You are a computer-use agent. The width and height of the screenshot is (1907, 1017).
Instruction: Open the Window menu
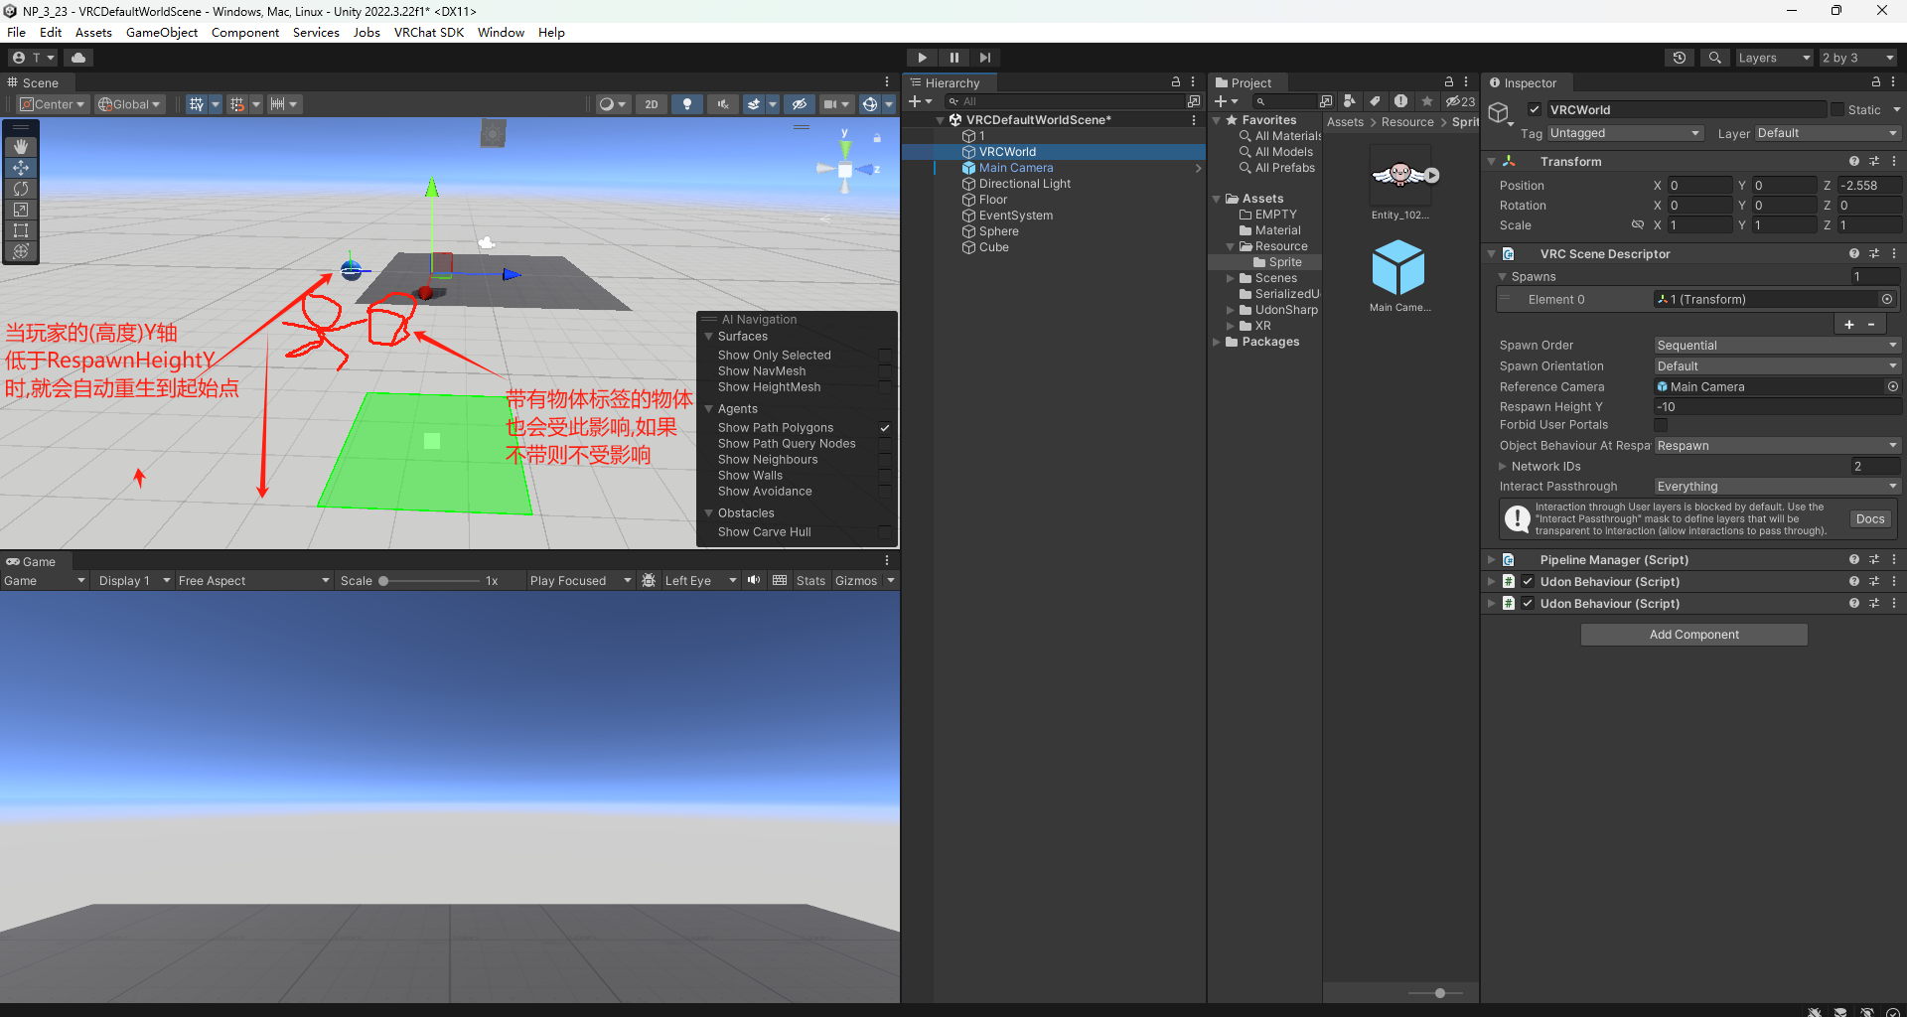click(x=501, y=32)
